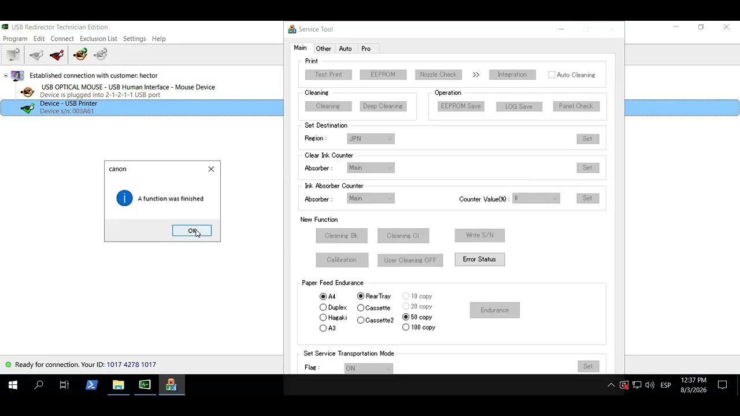Viewport: 740px width, 416px height.
Task: Expand the Counter Value percentage dropdown
Action: 536,198
